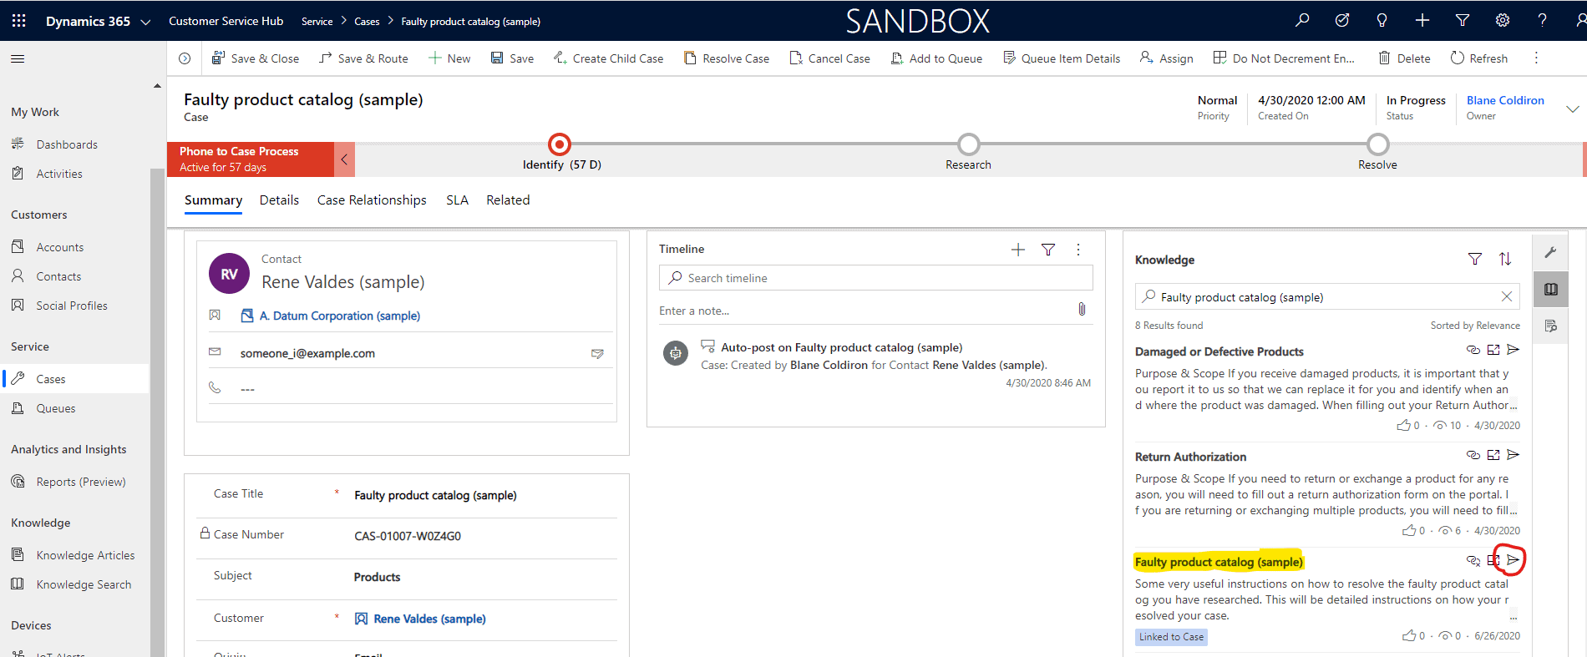Click Cancel Case command

(x=829, y=58)
